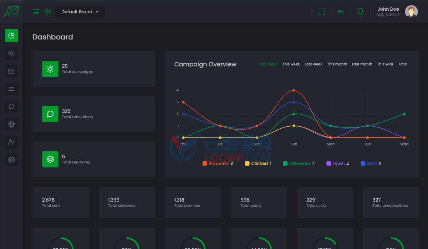
Task: Click John Doe App admin name
Action: pos(388,12)
